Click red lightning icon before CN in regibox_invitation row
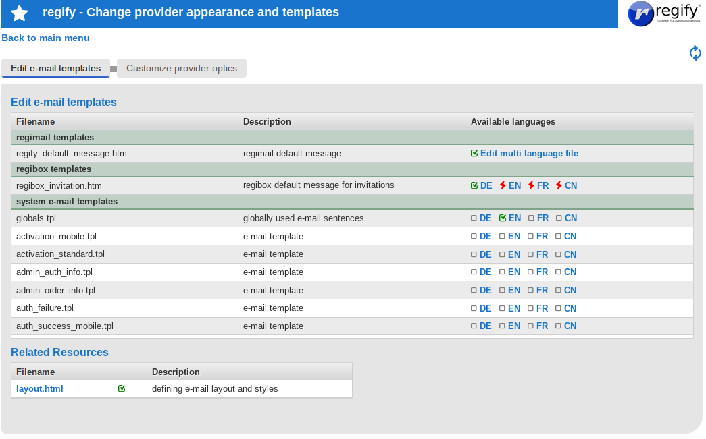 pyautogui.click(x=559, y=185)
